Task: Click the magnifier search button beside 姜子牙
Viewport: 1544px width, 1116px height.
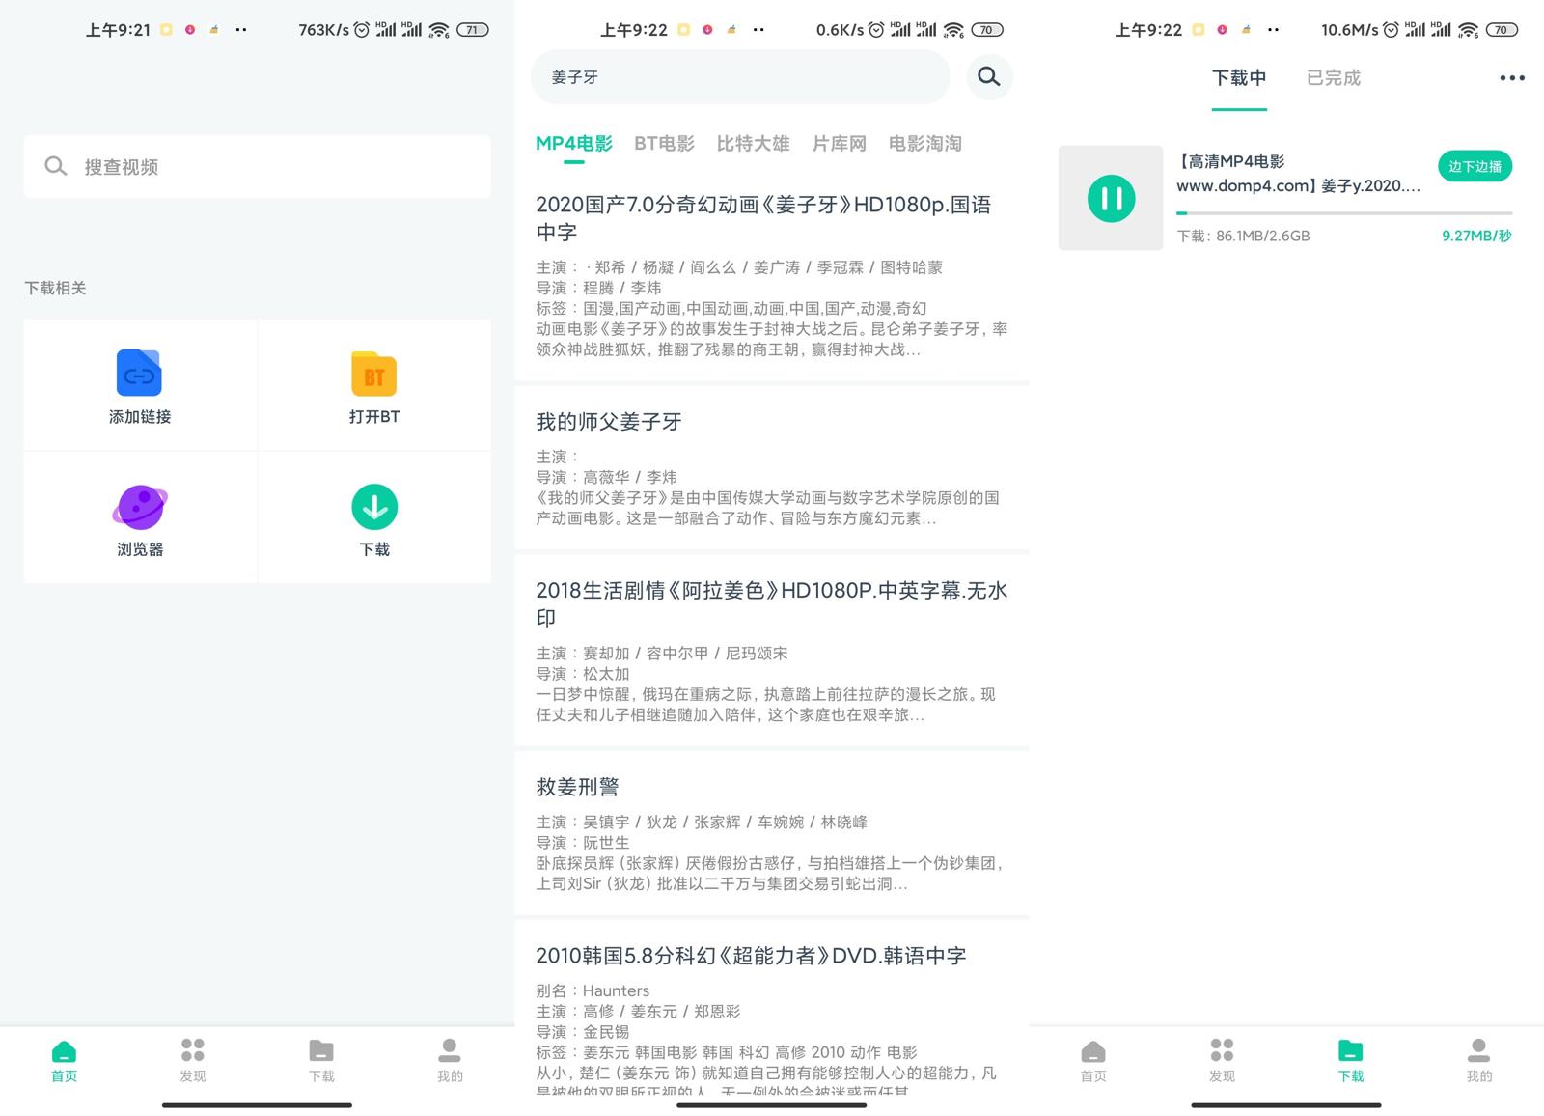Action: pyautogui.click(x=988, y=77)
